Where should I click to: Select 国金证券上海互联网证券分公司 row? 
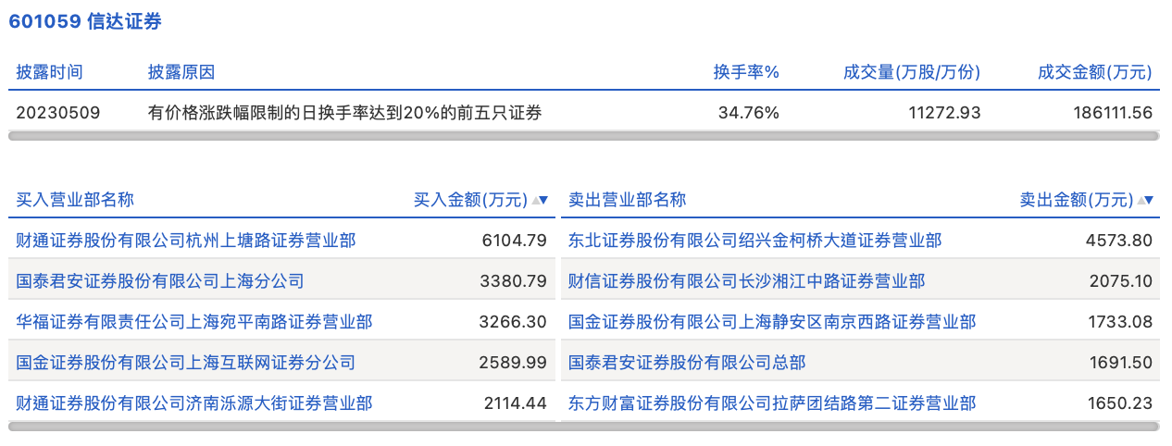(186, 363)
